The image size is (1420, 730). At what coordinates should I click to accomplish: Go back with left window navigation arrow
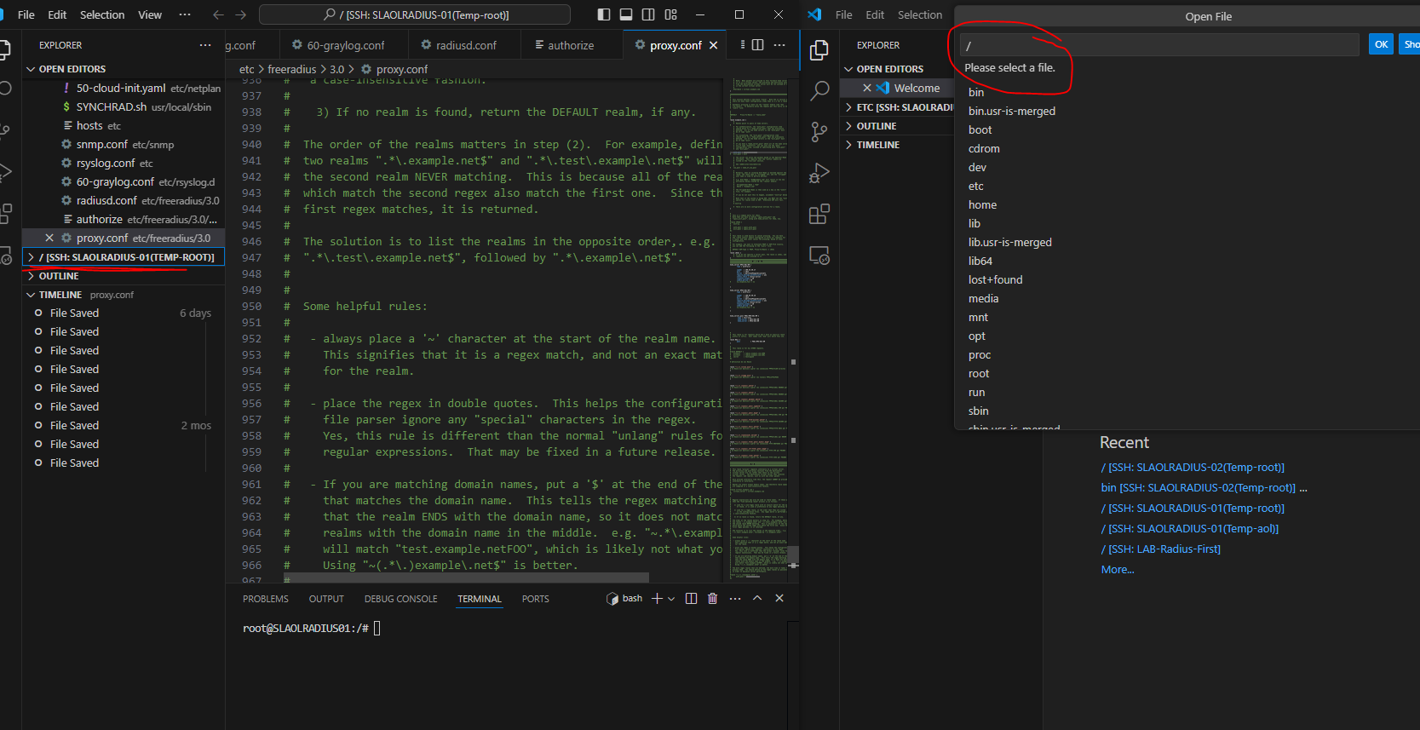[218, 14]
